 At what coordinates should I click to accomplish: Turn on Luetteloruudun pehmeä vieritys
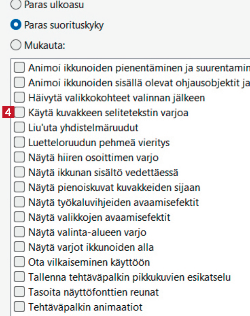tap(19, 143)
